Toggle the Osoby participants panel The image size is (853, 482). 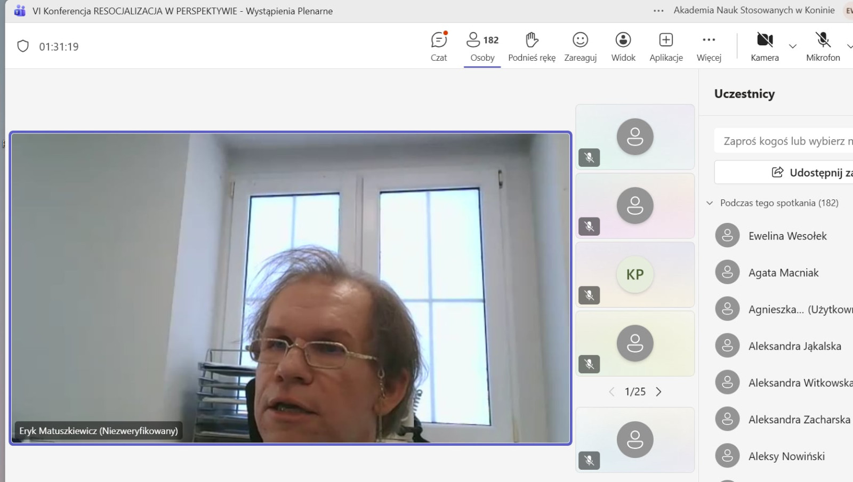482,46
